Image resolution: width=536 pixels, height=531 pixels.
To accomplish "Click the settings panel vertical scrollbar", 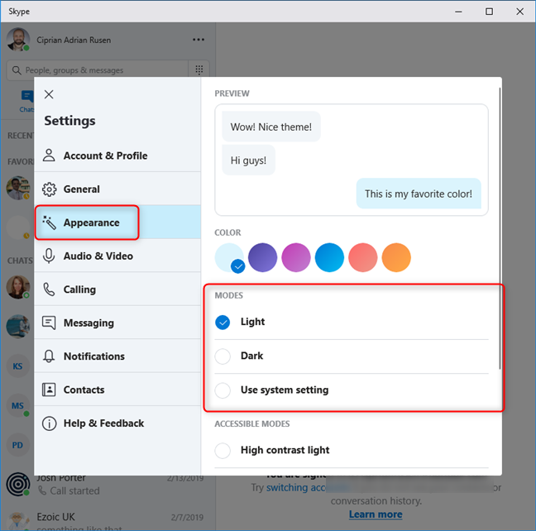I will pos(500,228).
